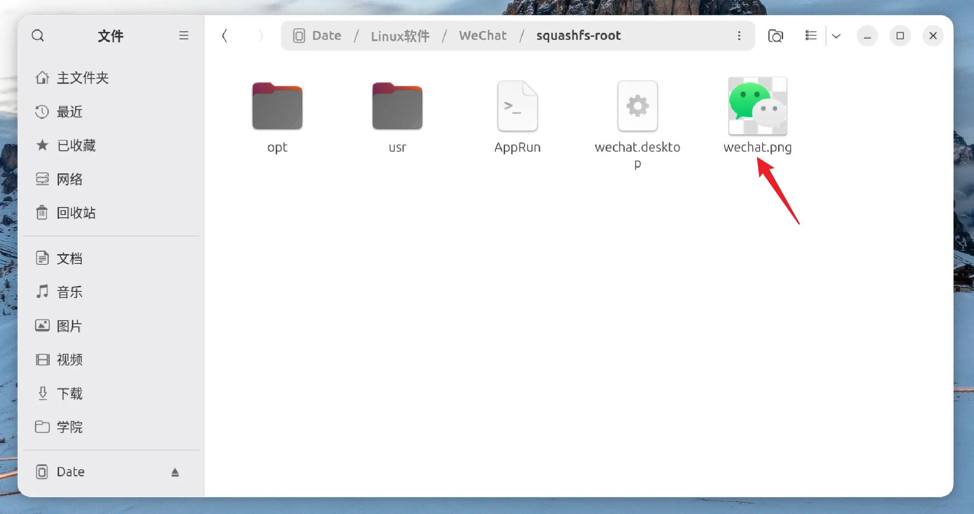This screenshot has width=974, height=514.
Task: Expand the view options dropdown arrow
Action: click(836, 36)
